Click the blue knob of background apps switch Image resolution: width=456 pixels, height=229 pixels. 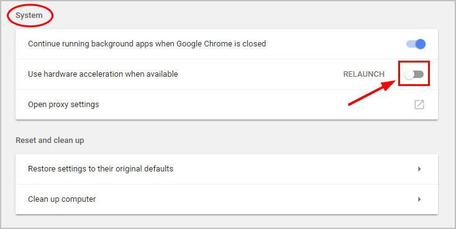tap(421, 44)
